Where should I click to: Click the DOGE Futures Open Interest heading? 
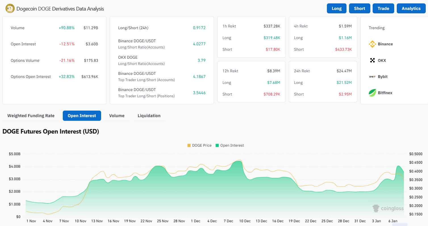[51, 132]
